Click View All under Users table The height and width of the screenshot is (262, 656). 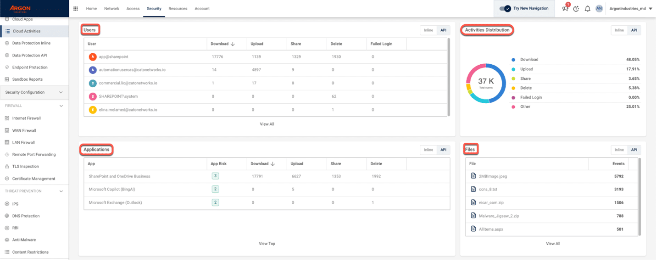[x=267, y=124]
